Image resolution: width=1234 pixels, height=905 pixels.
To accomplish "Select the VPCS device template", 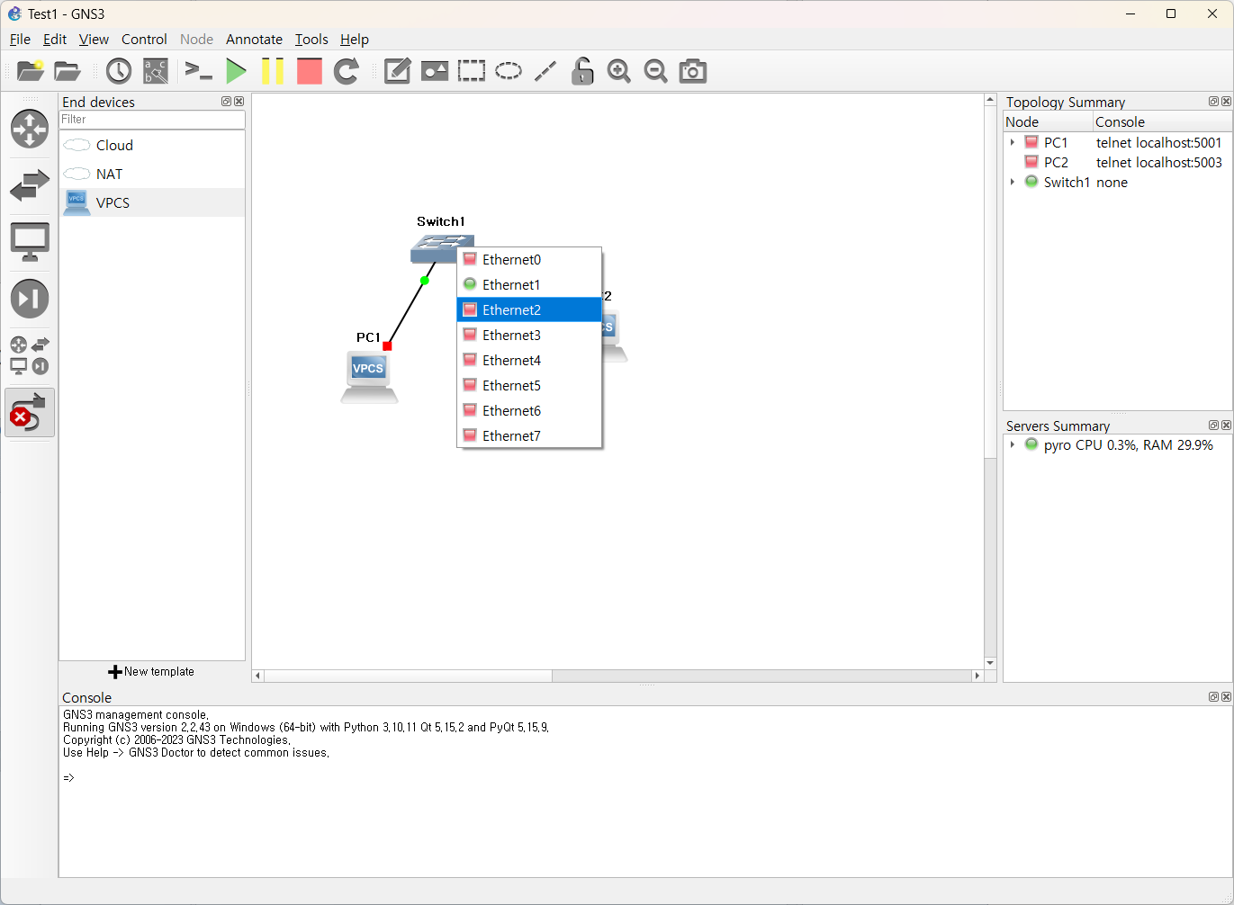I will click(152, 202).
